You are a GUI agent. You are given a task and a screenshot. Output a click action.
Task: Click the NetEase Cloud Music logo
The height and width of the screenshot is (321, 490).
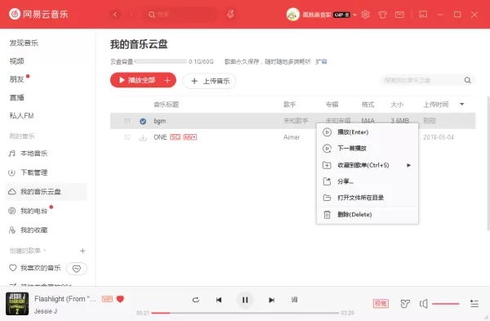[x=38, y=14]
